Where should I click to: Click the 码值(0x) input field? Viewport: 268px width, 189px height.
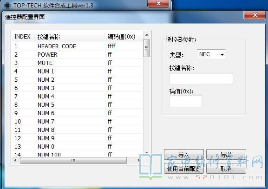coord(186,101)
